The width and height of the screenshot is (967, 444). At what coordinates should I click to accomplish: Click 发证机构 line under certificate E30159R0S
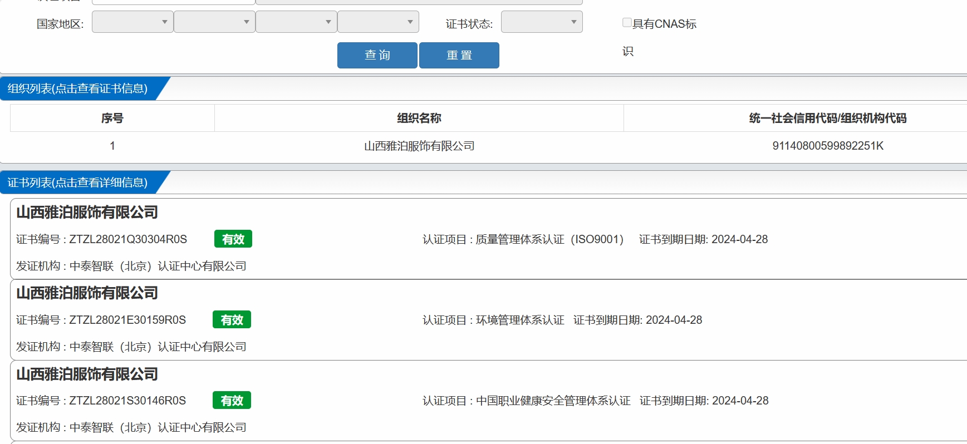tap(131, 347)
